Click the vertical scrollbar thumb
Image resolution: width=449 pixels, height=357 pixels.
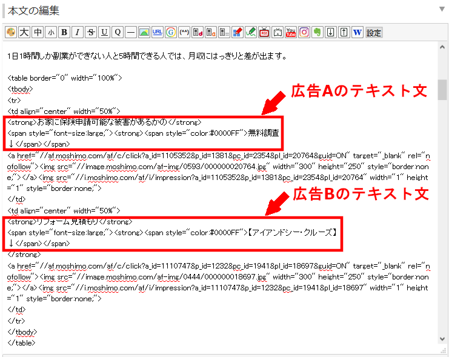click(442, 90)
